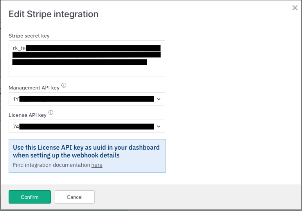Screen dimensions: 302x211
Task: Click the 'Management API key' label text
Action: point(34,88)
